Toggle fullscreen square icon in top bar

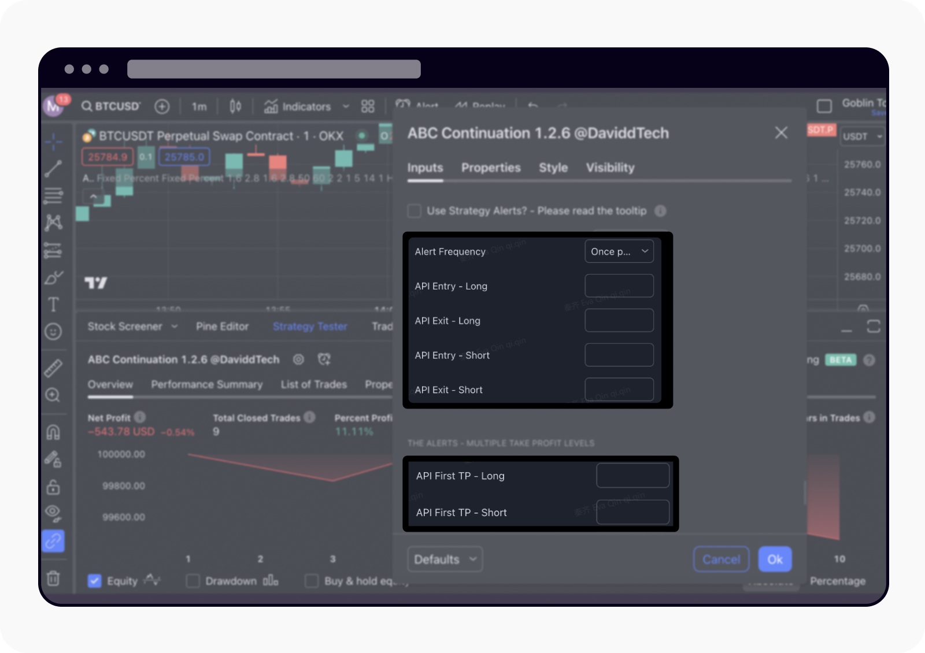click(x=824, y=106)
